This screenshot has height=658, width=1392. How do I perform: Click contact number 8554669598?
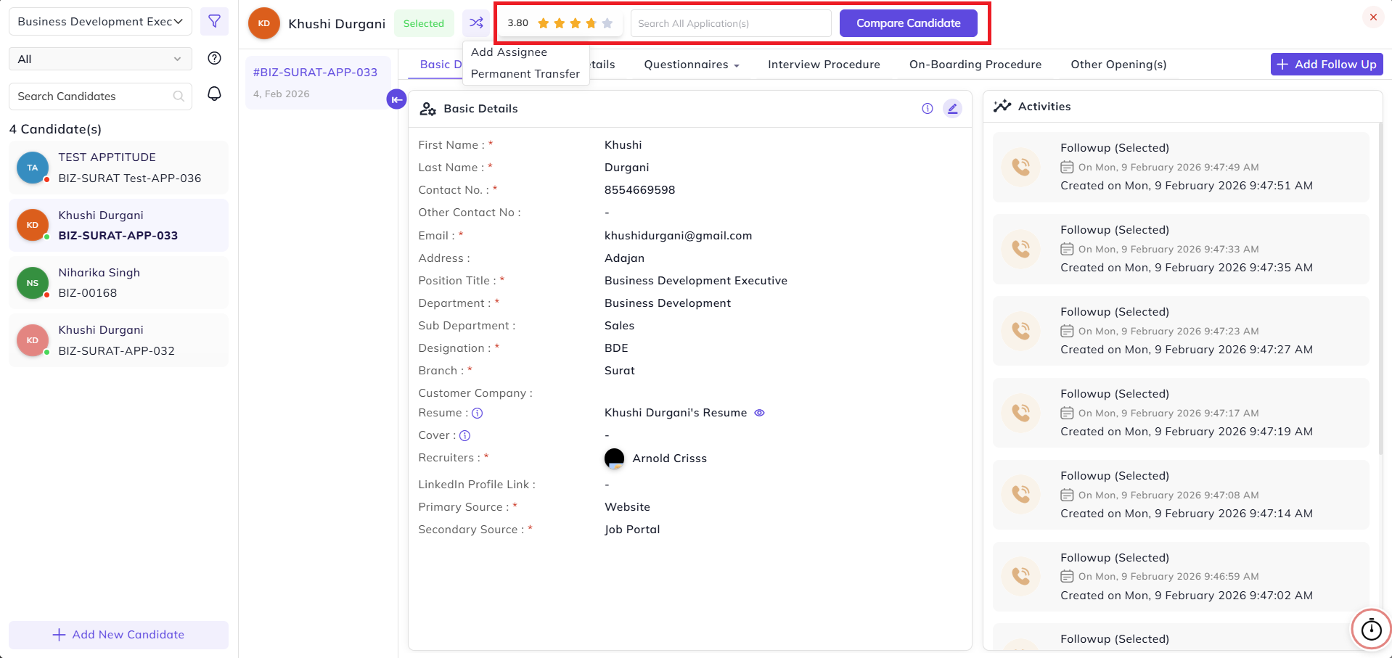pyautogui.click(x=639, y=190)
